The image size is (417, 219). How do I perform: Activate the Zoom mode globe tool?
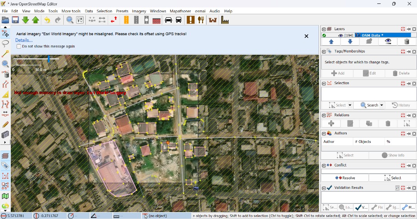5,64
